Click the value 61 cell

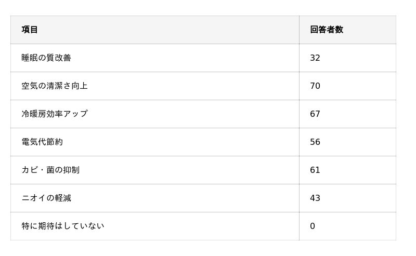pos(347,170)
